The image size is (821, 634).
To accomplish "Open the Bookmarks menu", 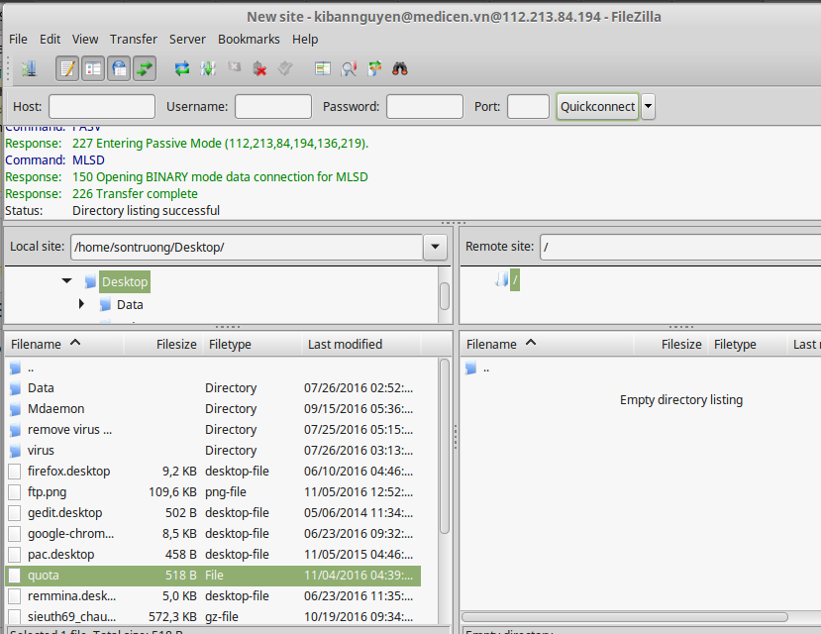I will (x=249, y=40).
